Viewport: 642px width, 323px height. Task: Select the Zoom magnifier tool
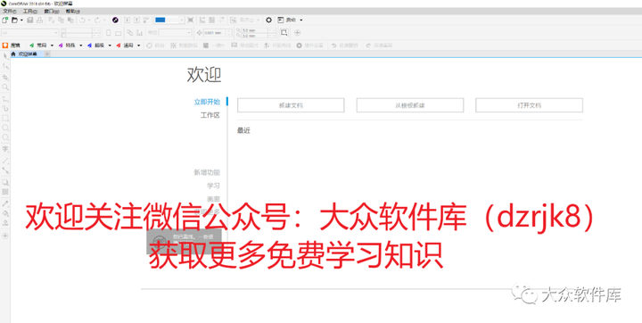(x=5, y=87)
